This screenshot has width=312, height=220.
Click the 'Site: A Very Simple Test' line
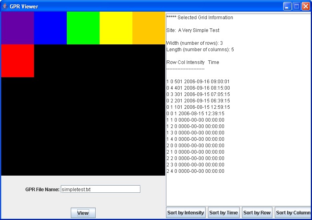tap(193, 30)
